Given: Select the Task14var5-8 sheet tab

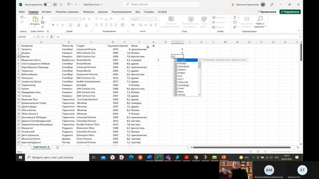Looking at the screenshot, I should click(x=41, y=147).
